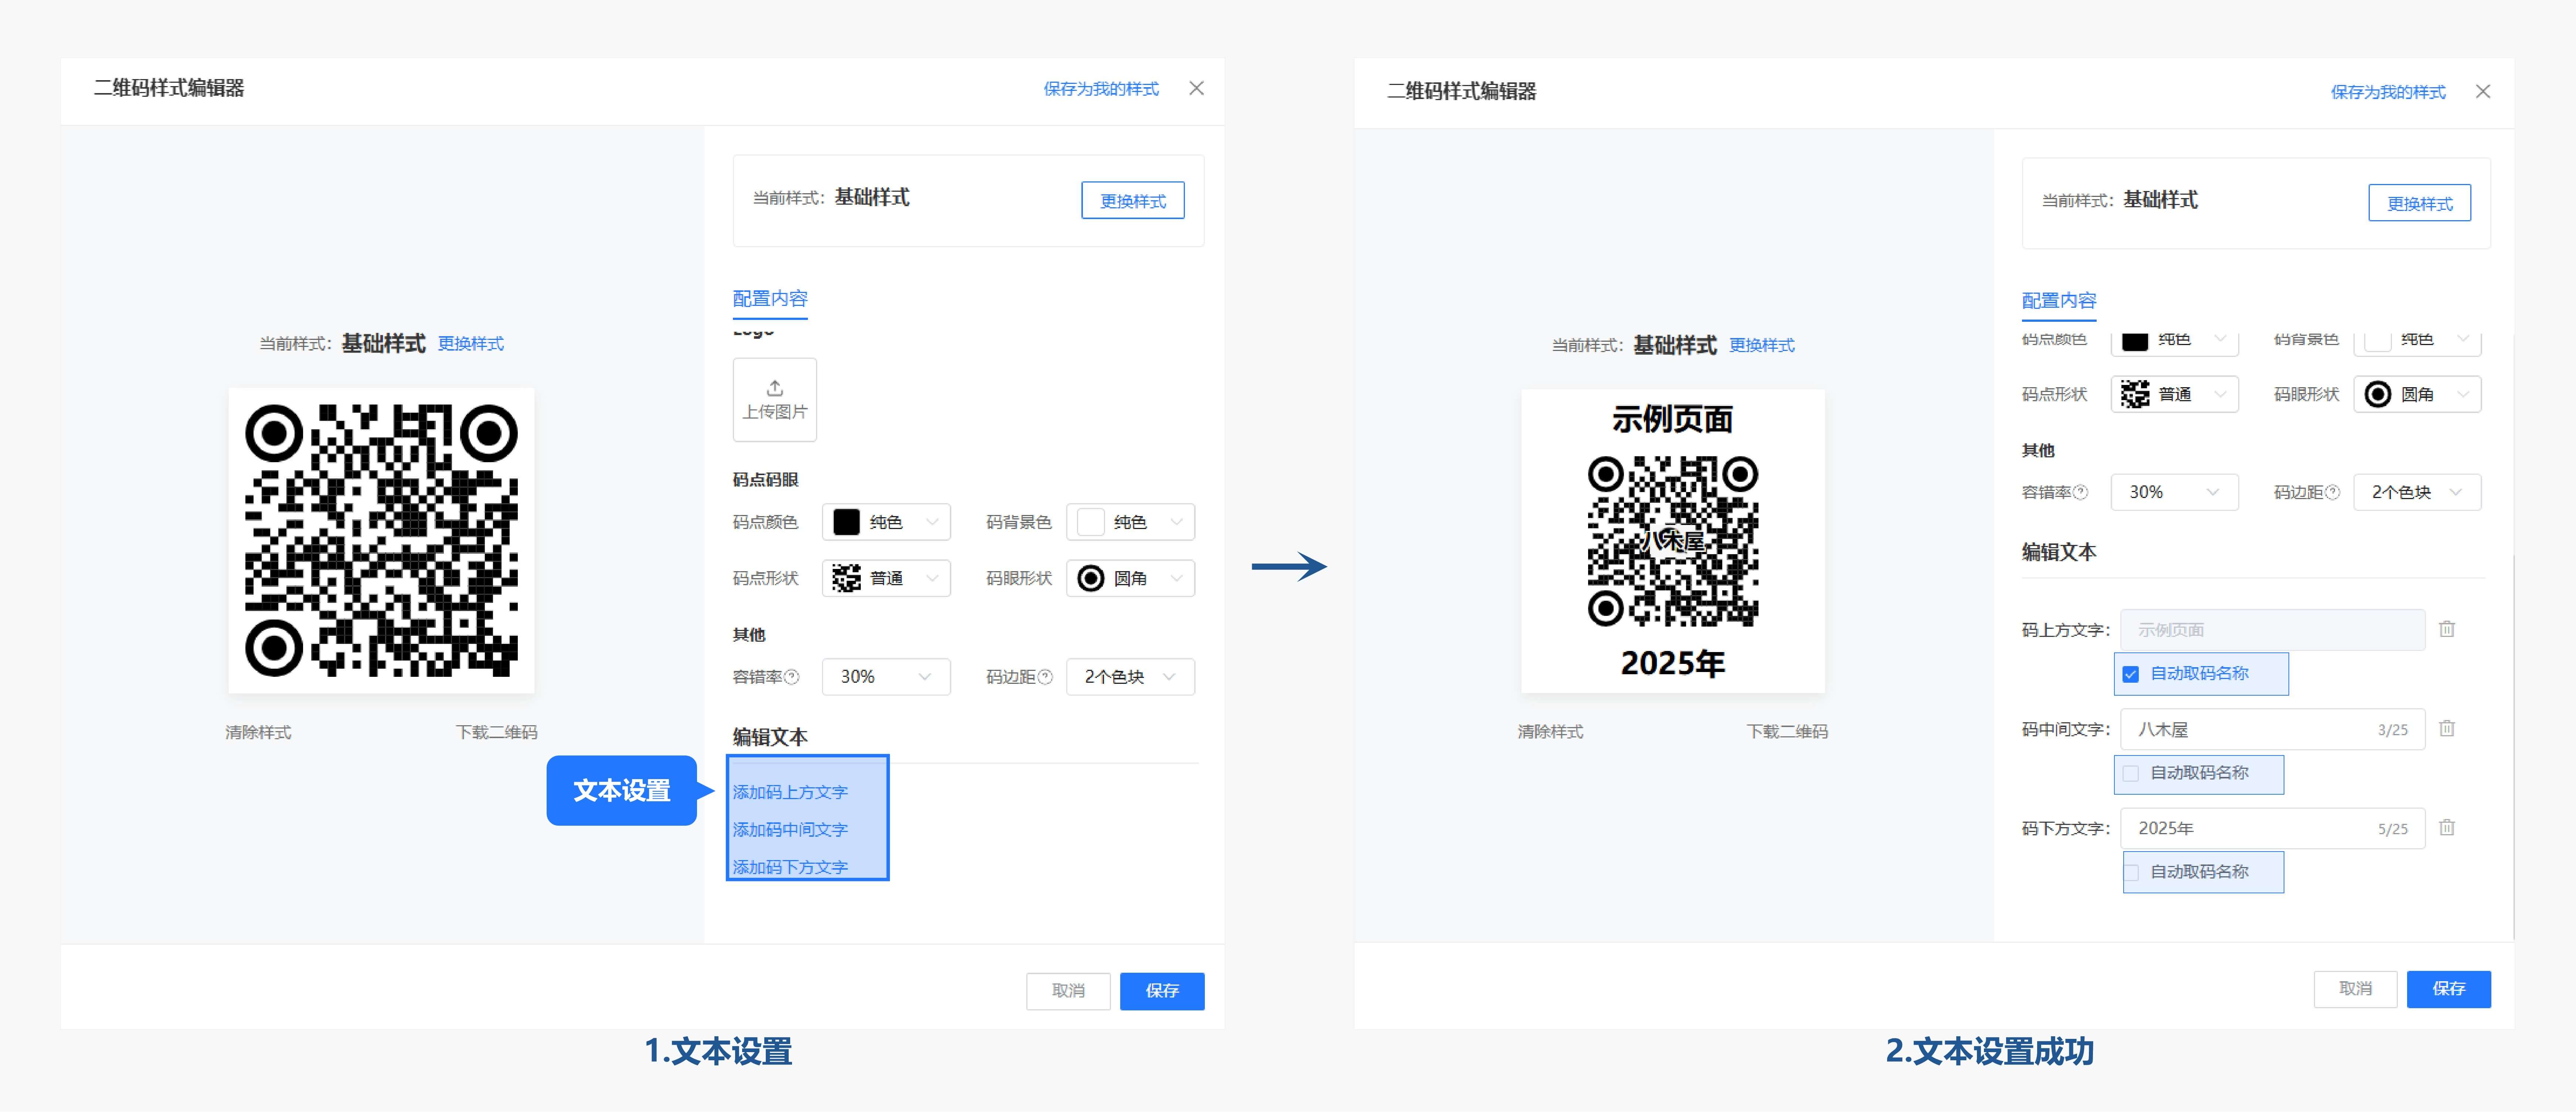Image resolution: width=2576 pixels, height=1112 pixels.
Task: Open the 码眼形状 圆角 dropdown in left editor
Action: tap(1130, 578)
